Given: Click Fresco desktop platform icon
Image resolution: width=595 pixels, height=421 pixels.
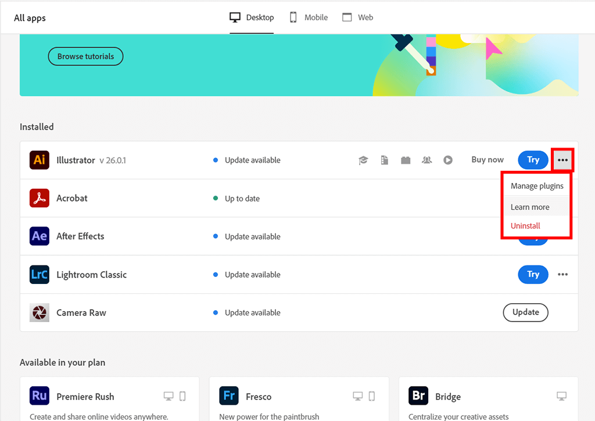Looking at the screenshot, I should point(357,397).
